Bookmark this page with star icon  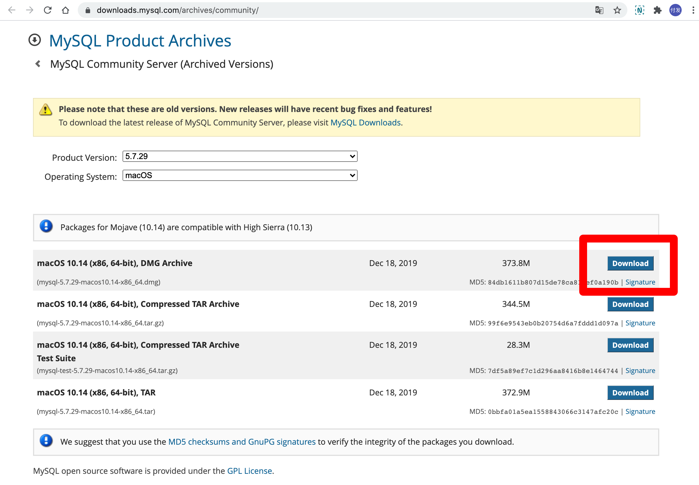point(617,10)
